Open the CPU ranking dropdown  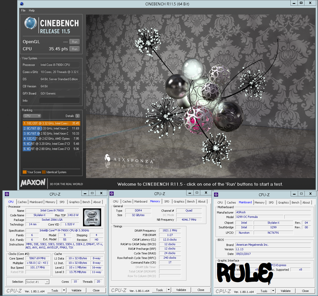[32, 116]
